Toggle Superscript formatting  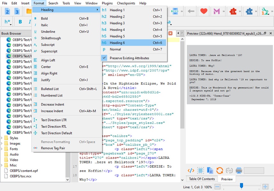(66, 51)
